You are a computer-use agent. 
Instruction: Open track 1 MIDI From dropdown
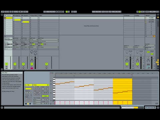[x=8, y=40]
